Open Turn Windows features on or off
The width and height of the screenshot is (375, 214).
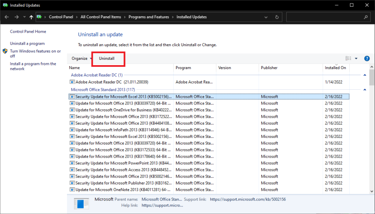click(35, 54)
